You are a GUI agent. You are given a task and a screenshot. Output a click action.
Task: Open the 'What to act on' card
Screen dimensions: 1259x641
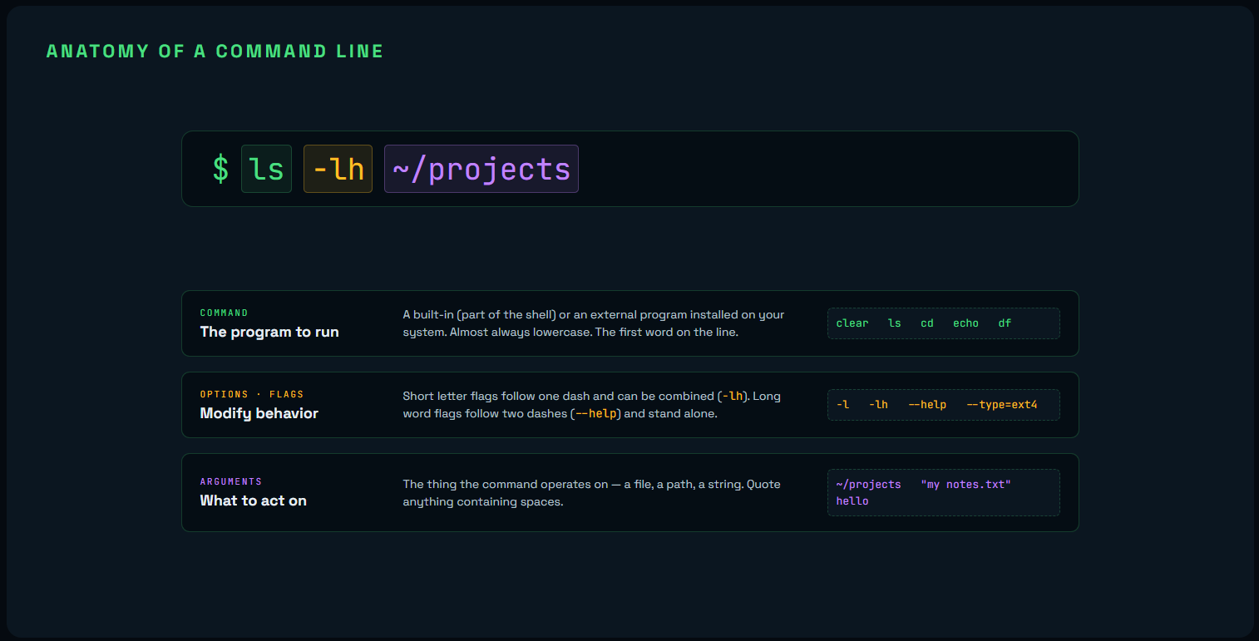point(629,492)
